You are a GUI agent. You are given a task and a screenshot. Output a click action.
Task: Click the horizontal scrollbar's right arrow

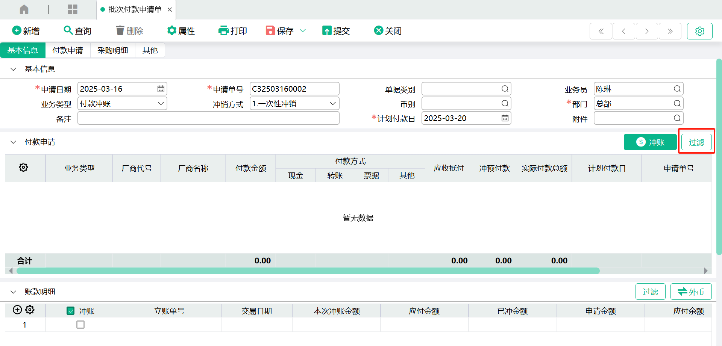point(706,271)
